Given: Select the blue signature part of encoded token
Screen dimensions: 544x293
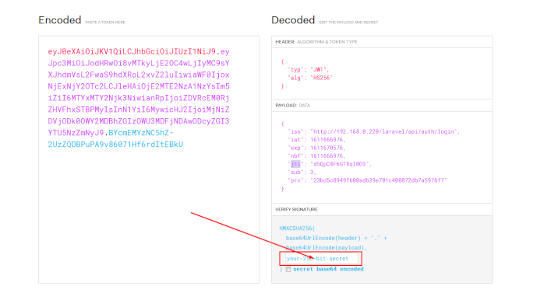Looking at the screenshot, I should (x=115, y=138).
